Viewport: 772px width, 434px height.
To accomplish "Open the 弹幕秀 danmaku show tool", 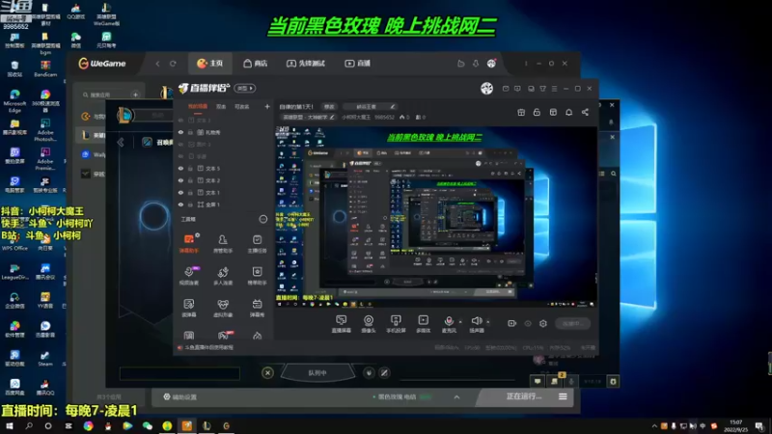I will coord(257,308).
